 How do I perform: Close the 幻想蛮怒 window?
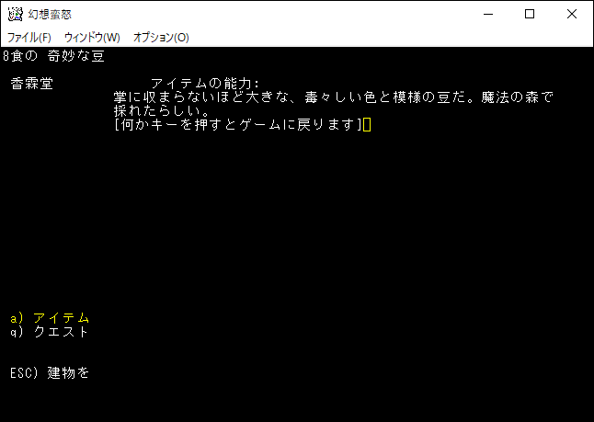click(x=572, y=14)
